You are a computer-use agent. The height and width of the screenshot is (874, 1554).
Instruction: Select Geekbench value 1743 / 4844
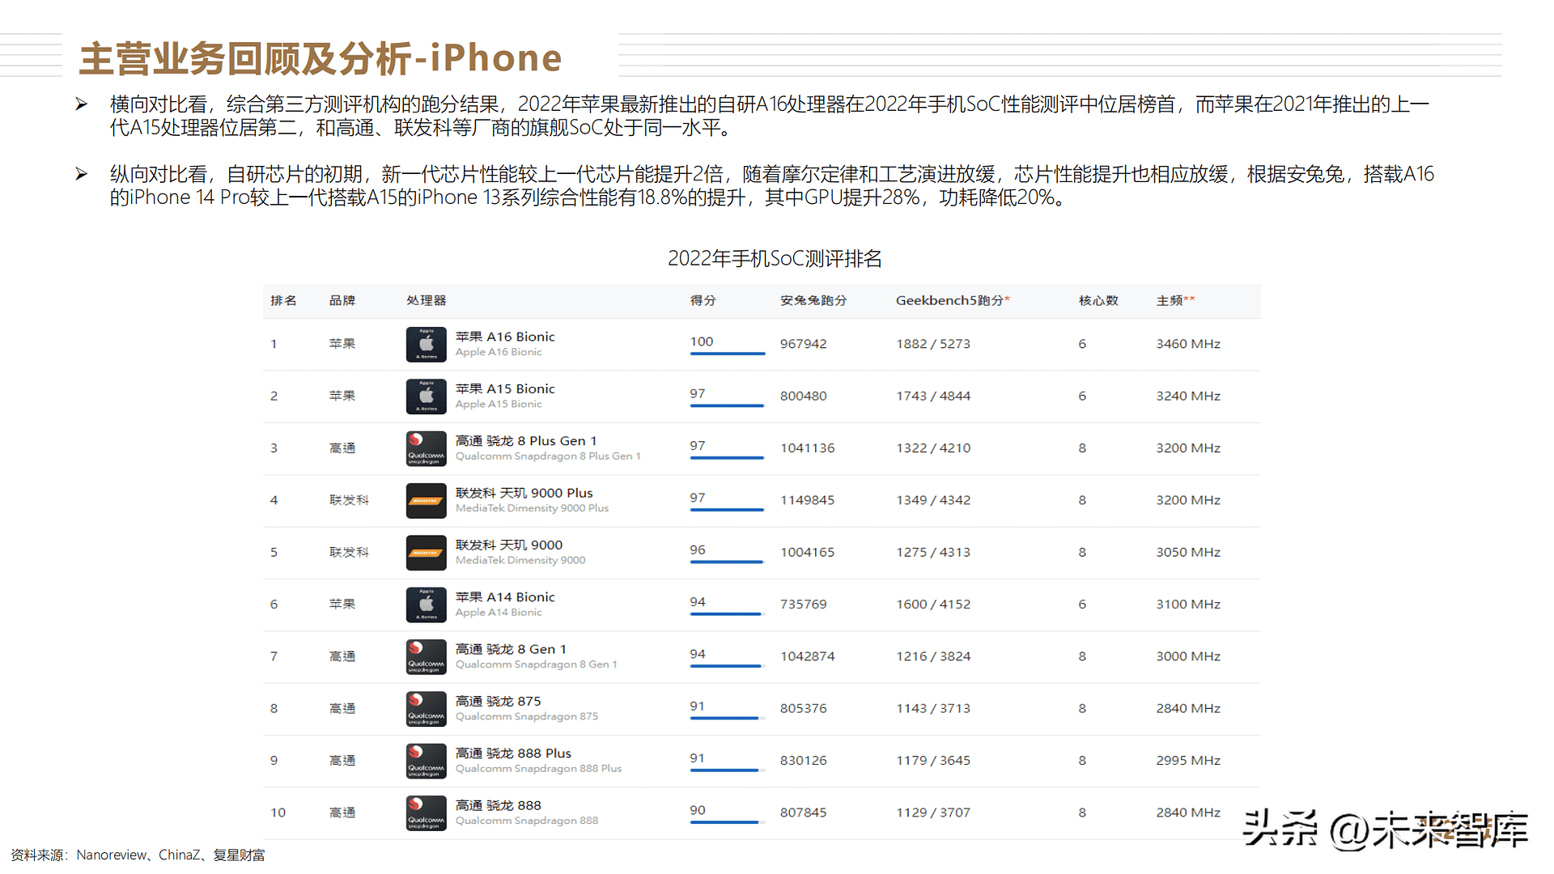tap(933, 396)
